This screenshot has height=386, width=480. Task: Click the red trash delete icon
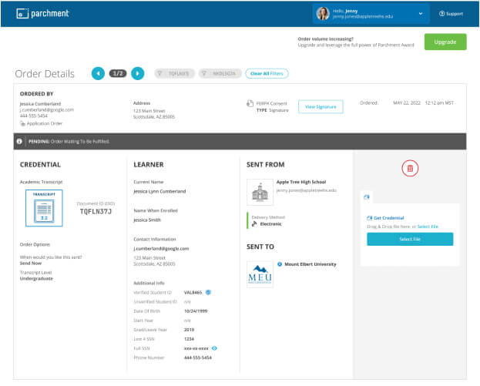410,168
